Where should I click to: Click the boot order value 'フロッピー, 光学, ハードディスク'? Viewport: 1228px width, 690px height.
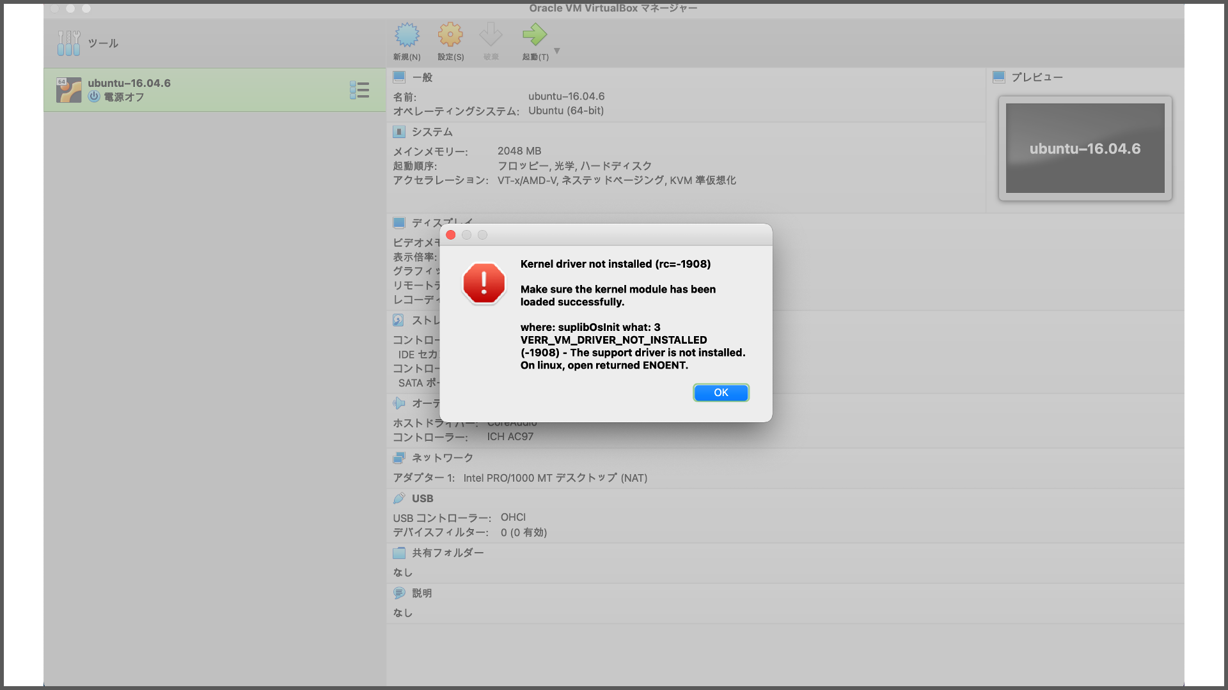pyautogui.click(x=575, y=165)
